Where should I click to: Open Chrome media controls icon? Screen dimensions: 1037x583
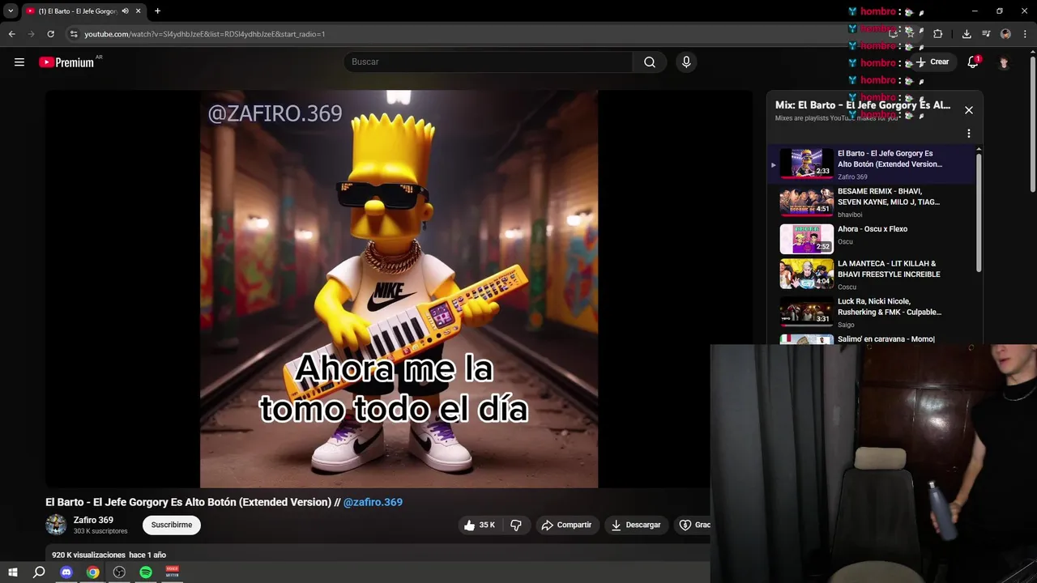[x=986, y=34]
